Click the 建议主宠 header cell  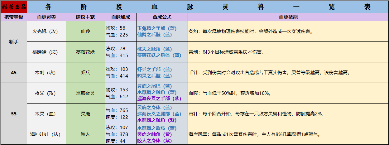85,17
